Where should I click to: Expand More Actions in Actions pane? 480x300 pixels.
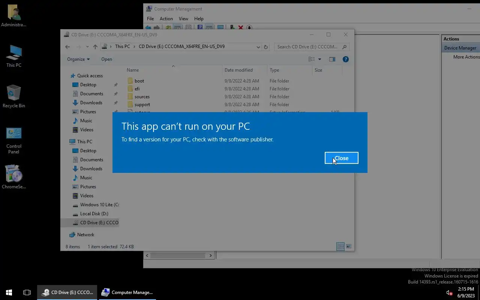pyautogui.click(x=466, y=57)
